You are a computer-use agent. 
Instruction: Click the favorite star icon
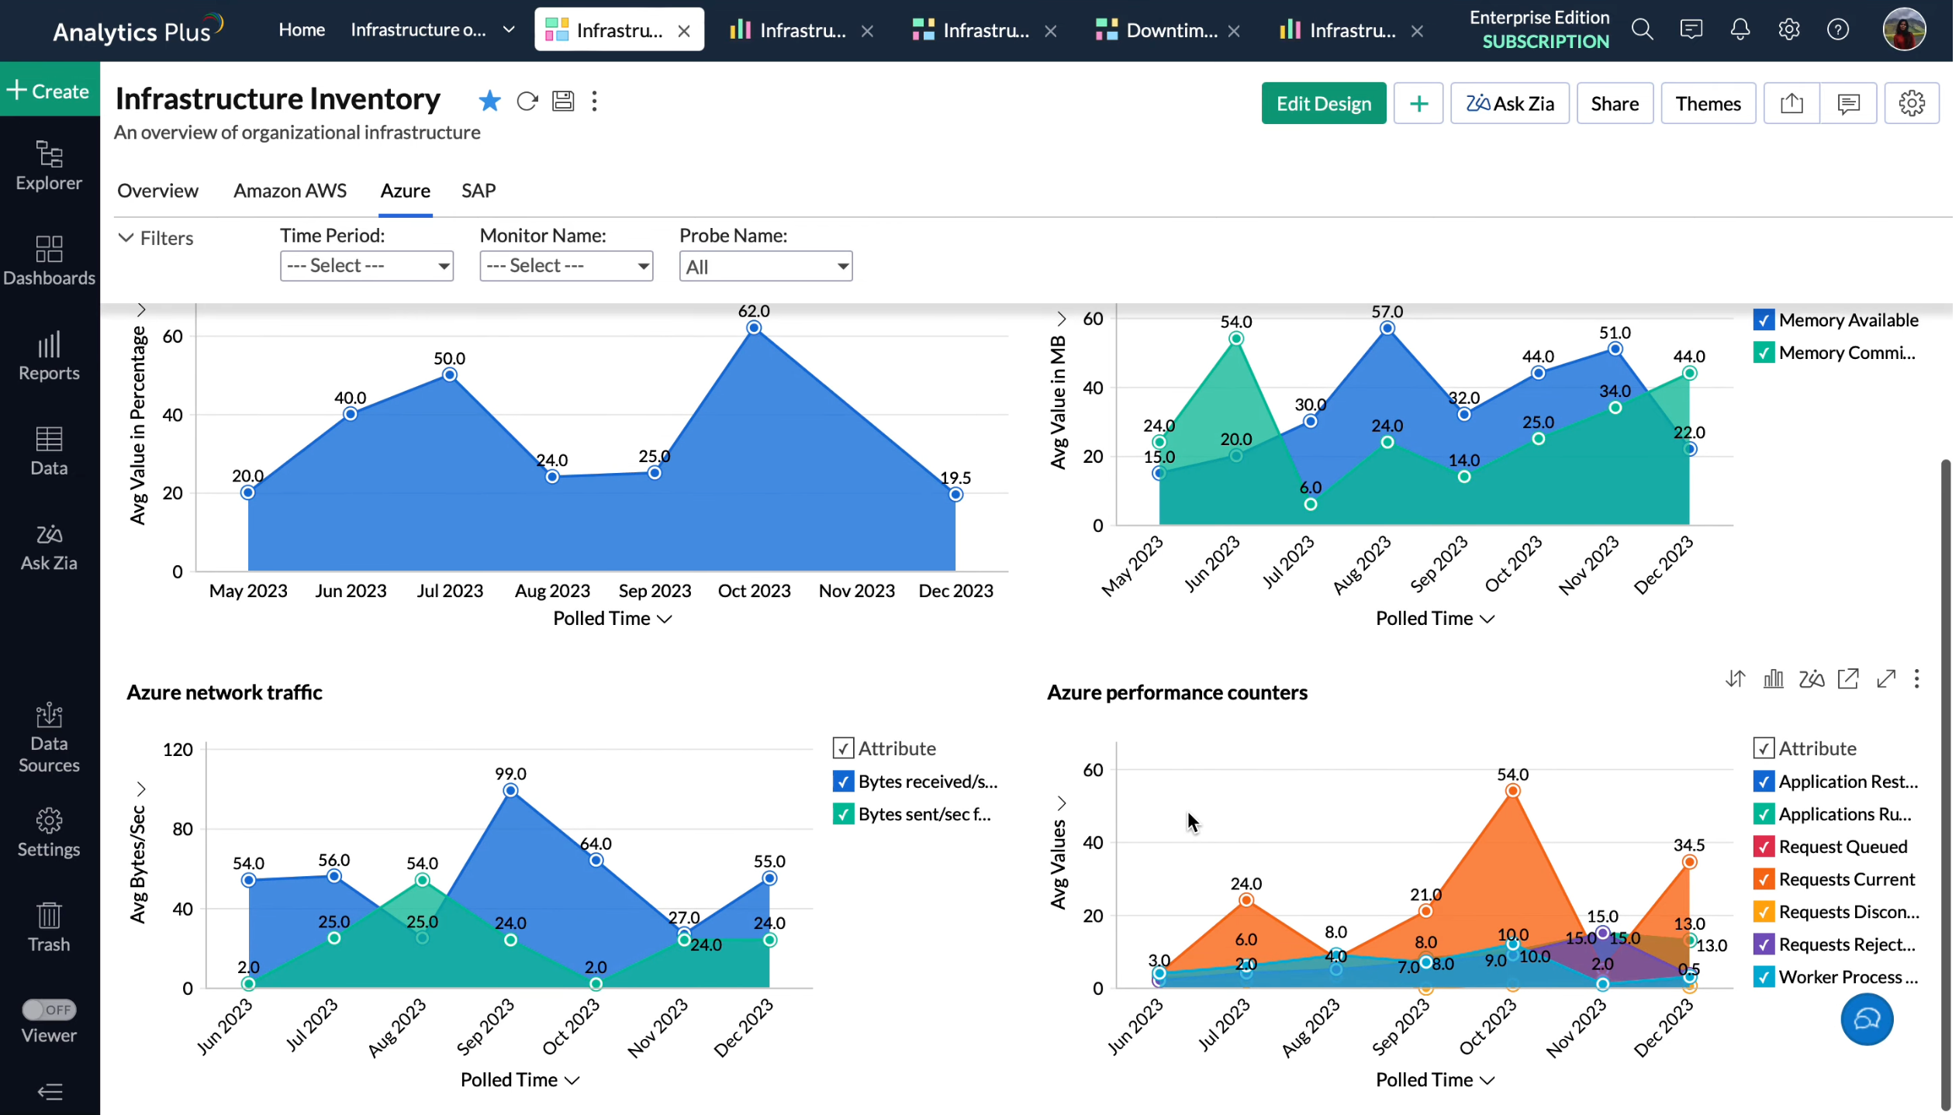point(489,101)
